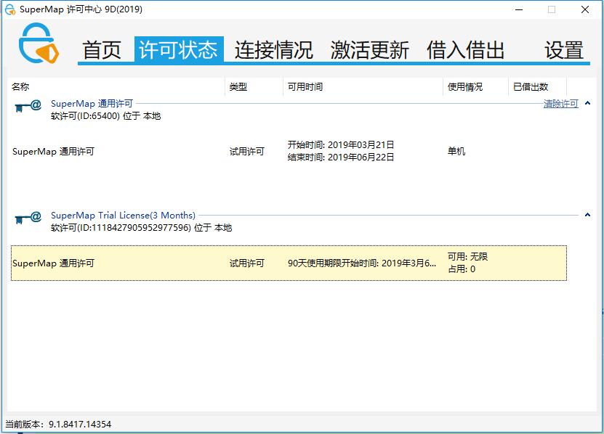
Task: Click 结束时间: 2019年06月22日
Action: 340,157
